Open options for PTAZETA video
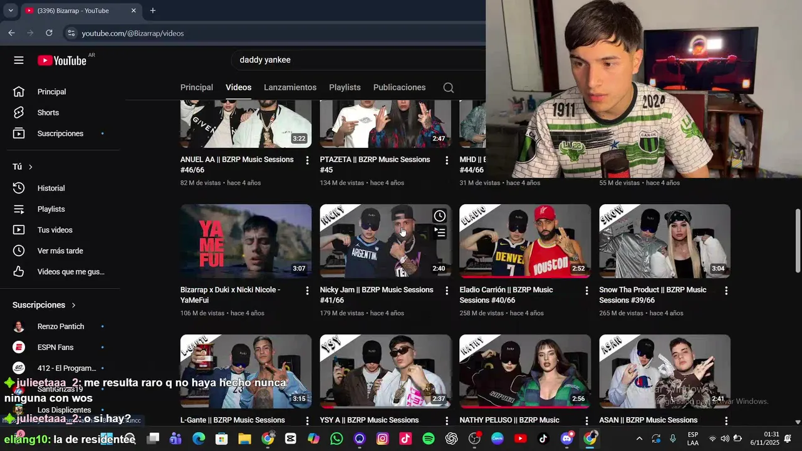This screenshot has height=451, width=802. (x=447, y=160)
